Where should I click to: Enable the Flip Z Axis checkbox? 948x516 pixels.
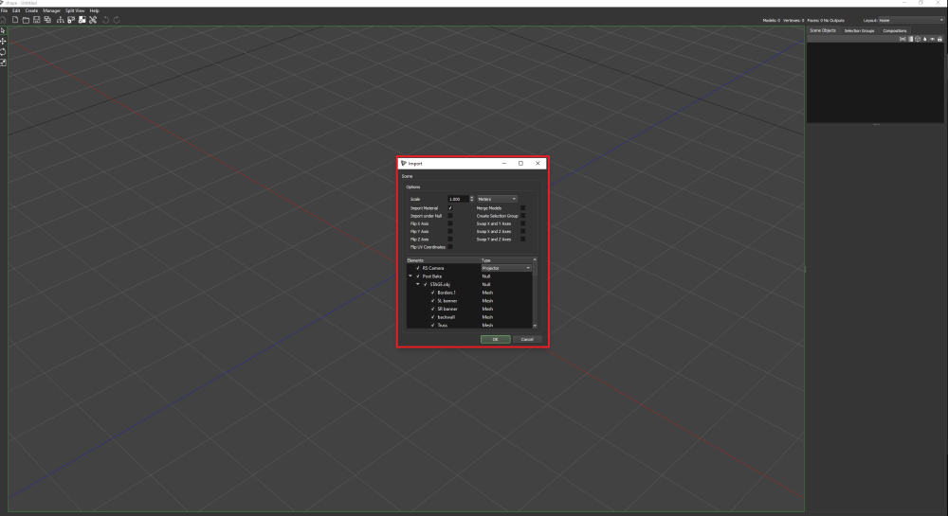pyautogui.click(x=449, y=240)
